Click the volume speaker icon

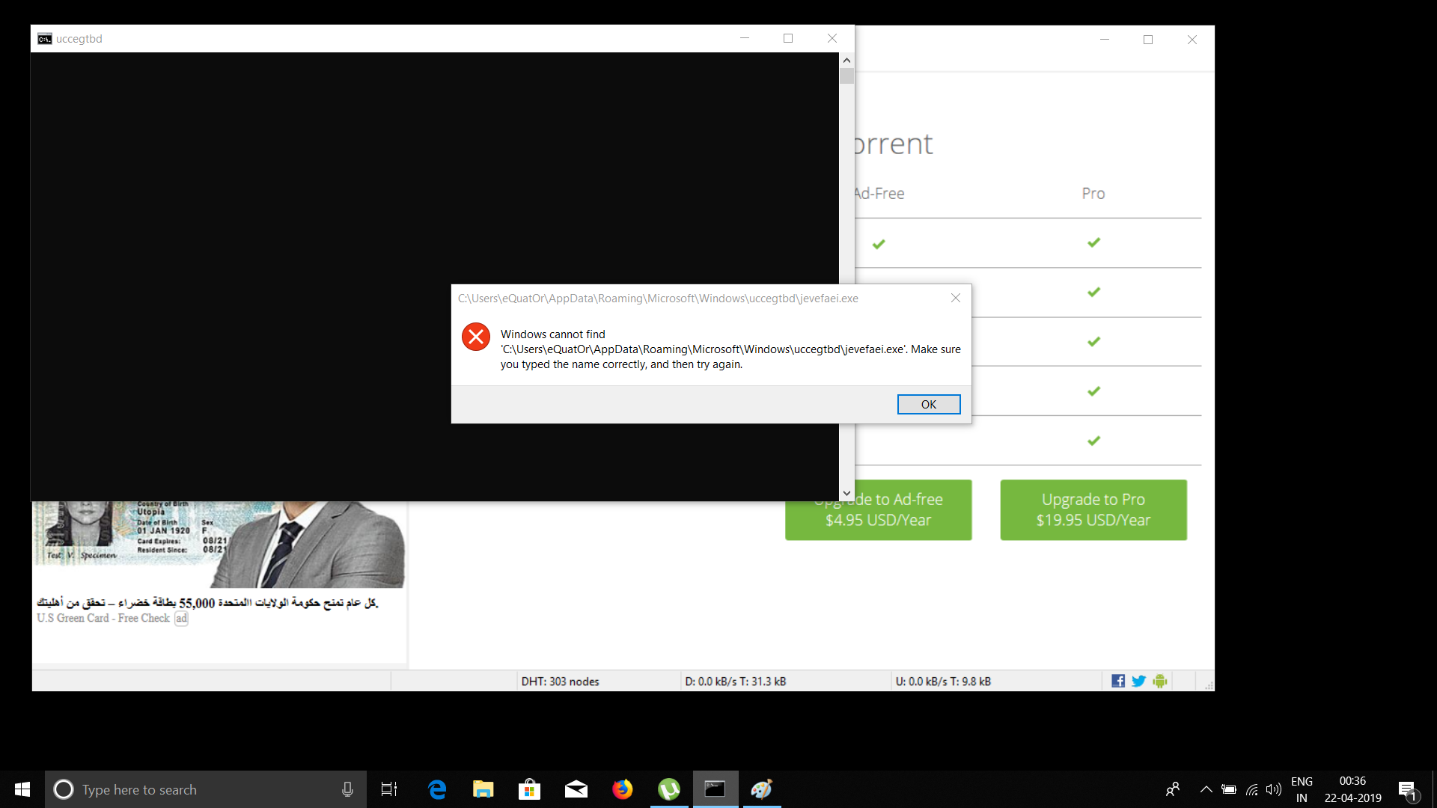(x=1273, y=789)
